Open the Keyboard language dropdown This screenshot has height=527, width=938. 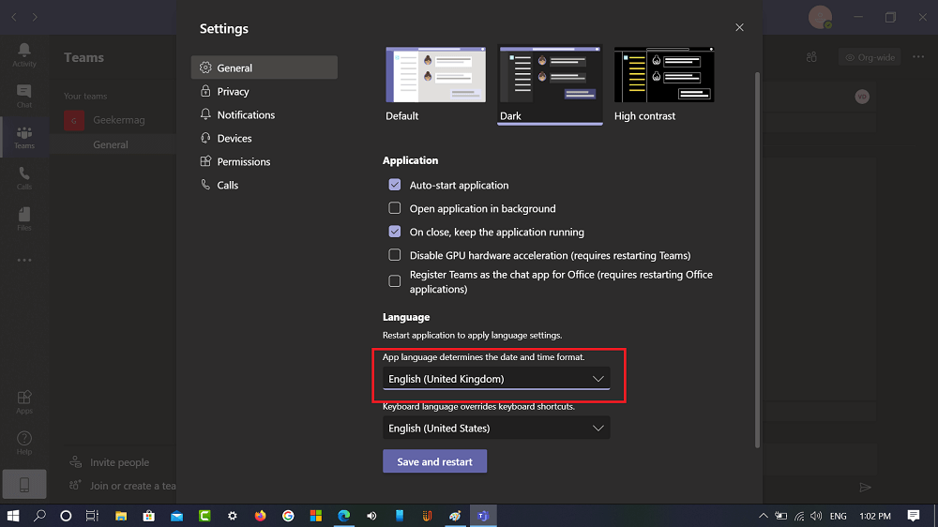[496, 428]
